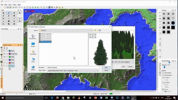Toggle Show checkbox for green Plants layer

4,57
